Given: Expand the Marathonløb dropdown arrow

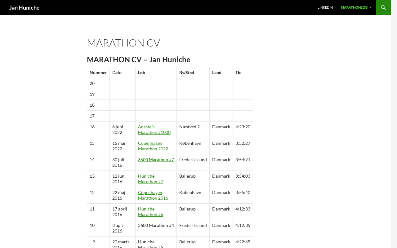Looking at the screenshot, I should (x=371, y=7).
